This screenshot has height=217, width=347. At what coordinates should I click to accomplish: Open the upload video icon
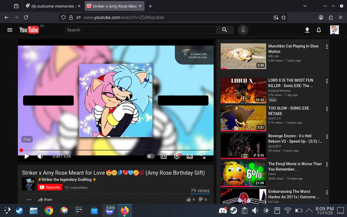click(x=307, y=30)
